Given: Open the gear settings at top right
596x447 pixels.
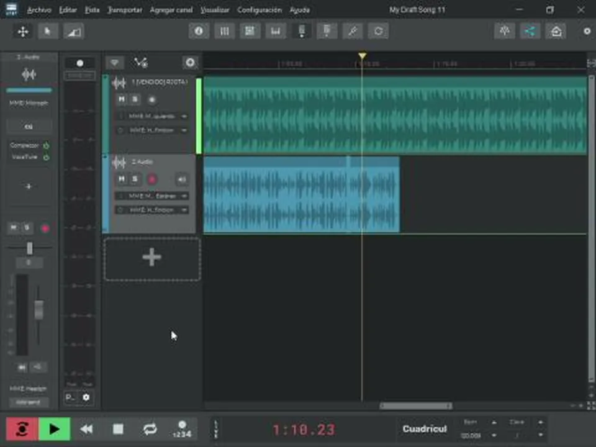Looking at the screenshot, I should click(x=587, y=31).
